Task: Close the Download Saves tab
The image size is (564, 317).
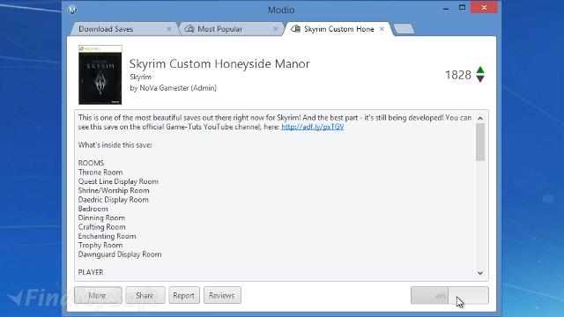Action: click(x=168, y=29)
